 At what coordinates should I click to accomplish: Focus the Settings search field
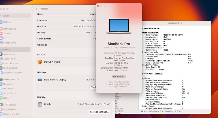click(x=15, y=16)
